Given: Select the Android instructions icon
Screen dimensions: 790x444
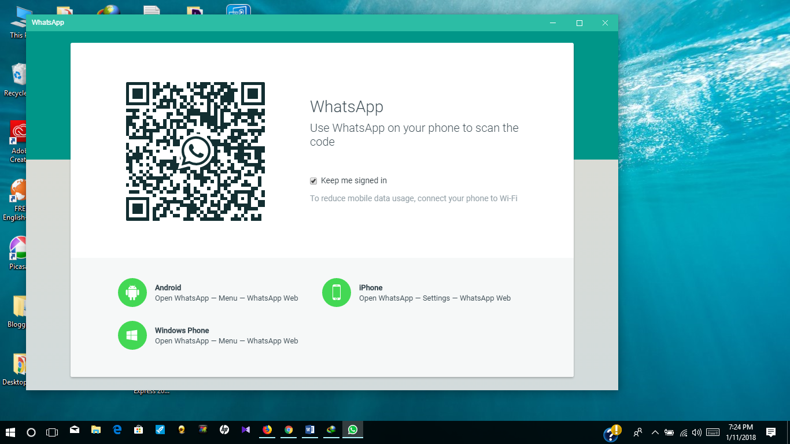Looking at the screenshot, I should (132, 293).
